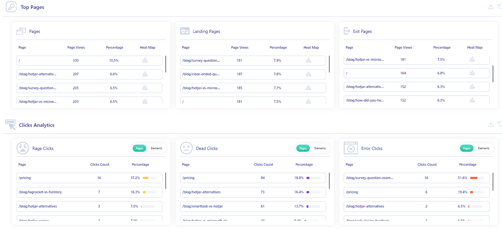Screen dimensions: 502x229
Task: Select /blog/logrocket-vs-fullstory row in Rage Clicks
Action: coord(89,192)
